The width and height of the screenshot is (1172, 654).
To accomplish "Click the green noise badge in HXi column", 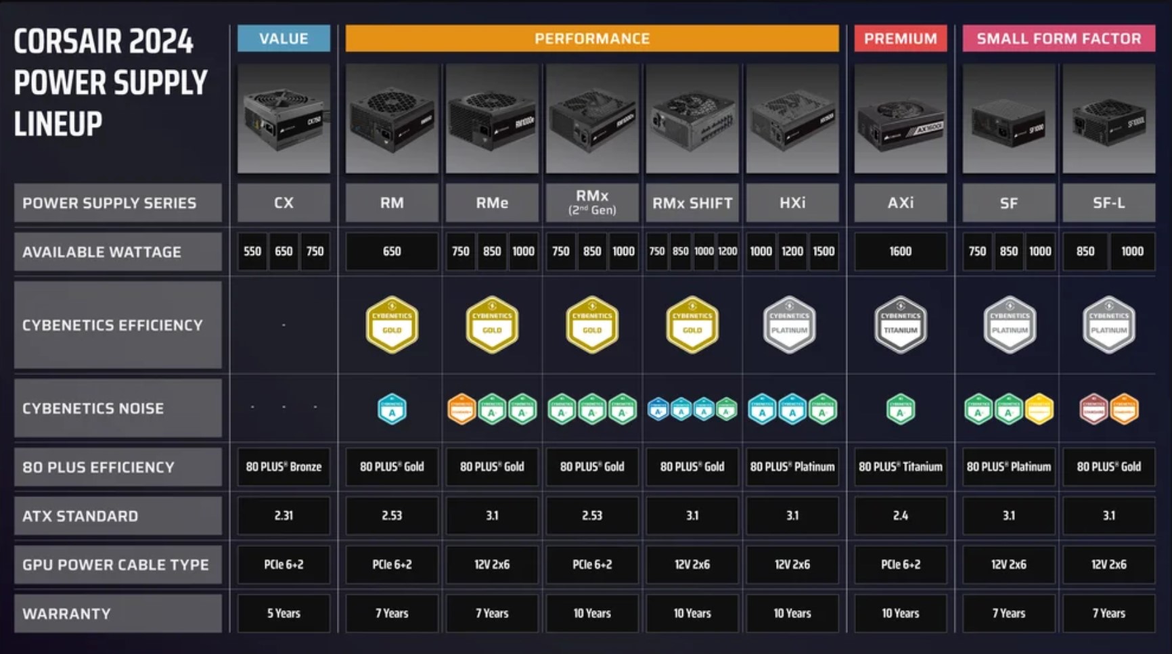I will pos(823,409).
